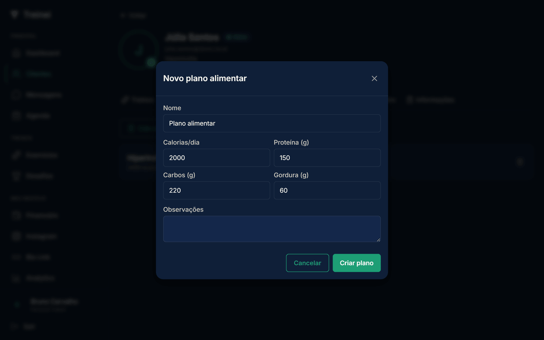The width and height of the screenshot is (544, 340).
Task: Click the "Gordura (g)" label
Action: tap(291, 175)
